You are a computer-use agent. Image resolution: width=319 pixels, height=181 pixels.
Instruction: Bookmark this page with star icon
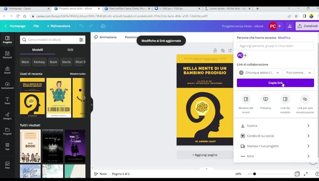(296, 16)
